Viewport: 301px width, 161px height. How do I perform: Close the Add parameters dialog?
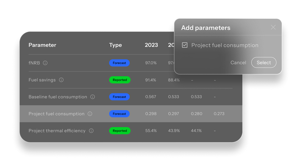[273, 27]
